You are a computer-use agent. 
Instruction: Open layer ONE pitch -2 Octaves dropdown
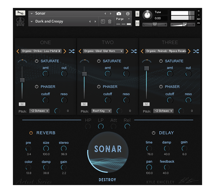(40, 111)
